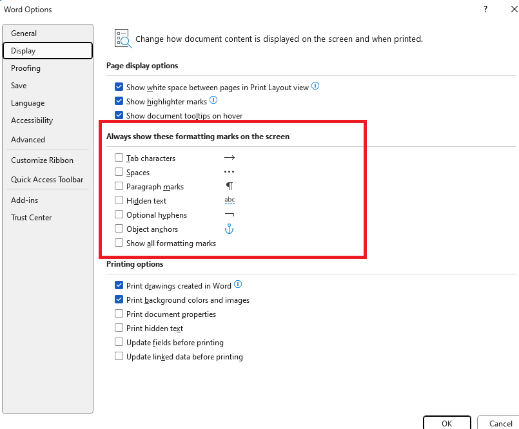Click Always show these formatting marks heading

tap(198, 137)
